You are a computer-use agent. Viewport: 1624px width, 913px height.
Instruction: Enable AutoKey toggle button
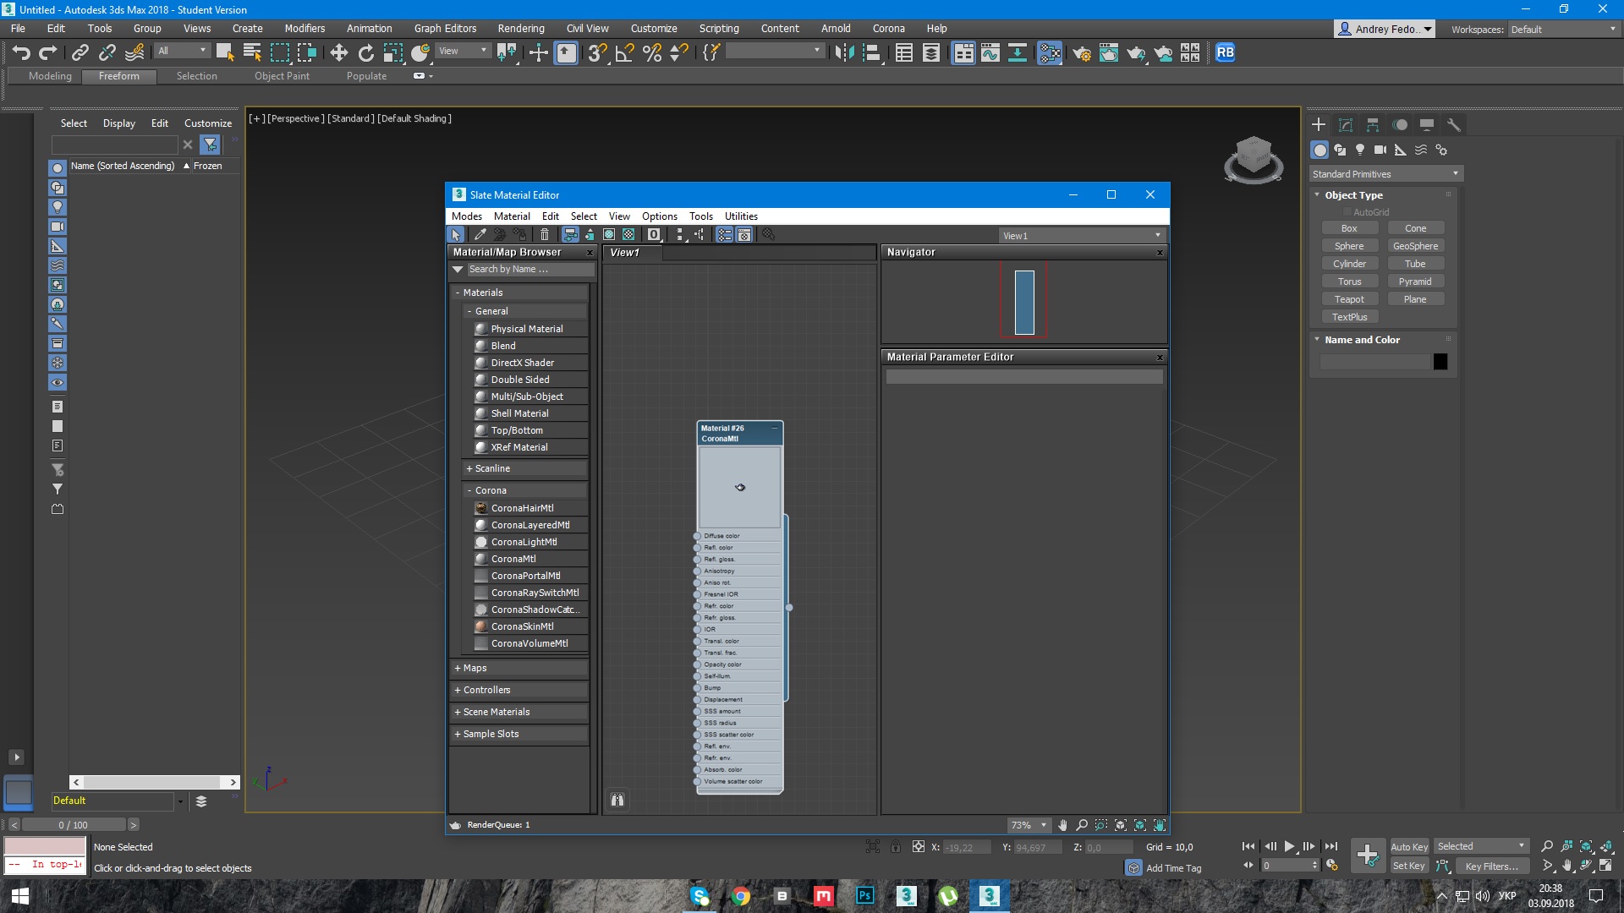1408,846
